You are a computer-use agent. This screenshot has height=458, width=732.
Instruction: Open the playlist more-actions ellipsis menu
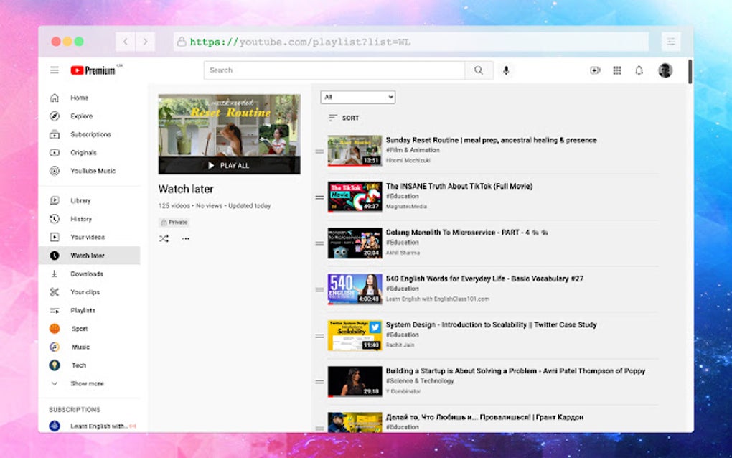[x=185, y=238]
